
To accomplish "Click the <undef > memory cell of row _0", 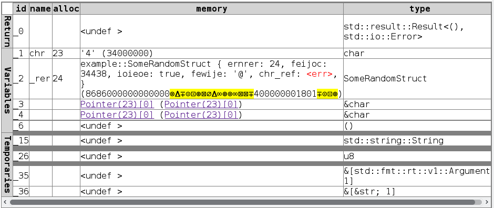I will click(x=212, y=32).
